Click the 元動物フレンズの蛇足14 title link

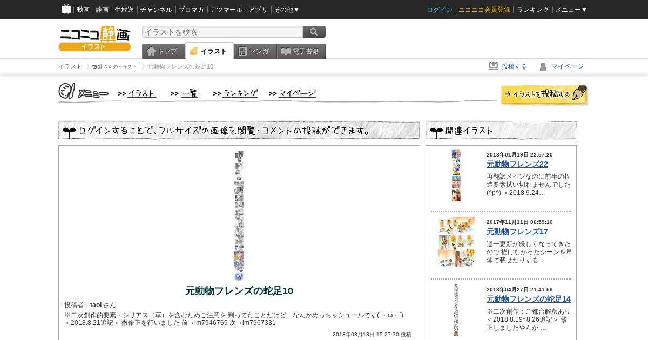click(x=529, y=299)
